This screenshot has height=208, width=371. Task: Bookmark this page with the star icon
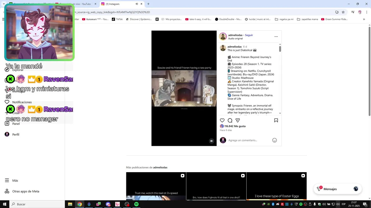coord(343,12)
